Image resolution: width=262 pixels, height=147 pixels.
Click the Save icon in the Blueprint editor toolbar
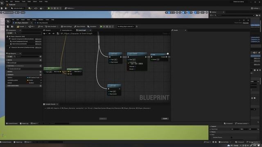[x=8, y=27]
